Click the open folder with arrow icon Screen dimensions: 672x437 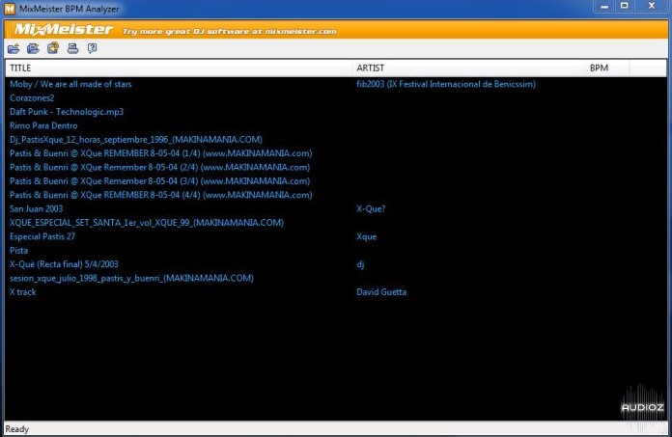14,48
